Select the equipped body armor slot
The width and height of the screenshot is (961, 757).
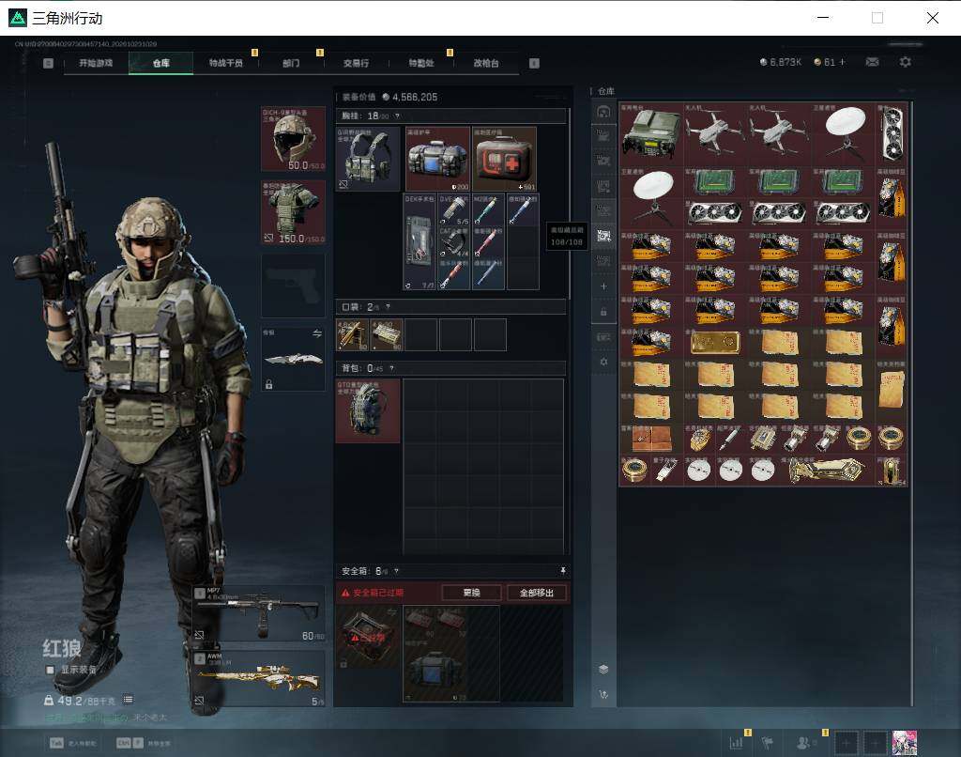(x=293, y=212)
